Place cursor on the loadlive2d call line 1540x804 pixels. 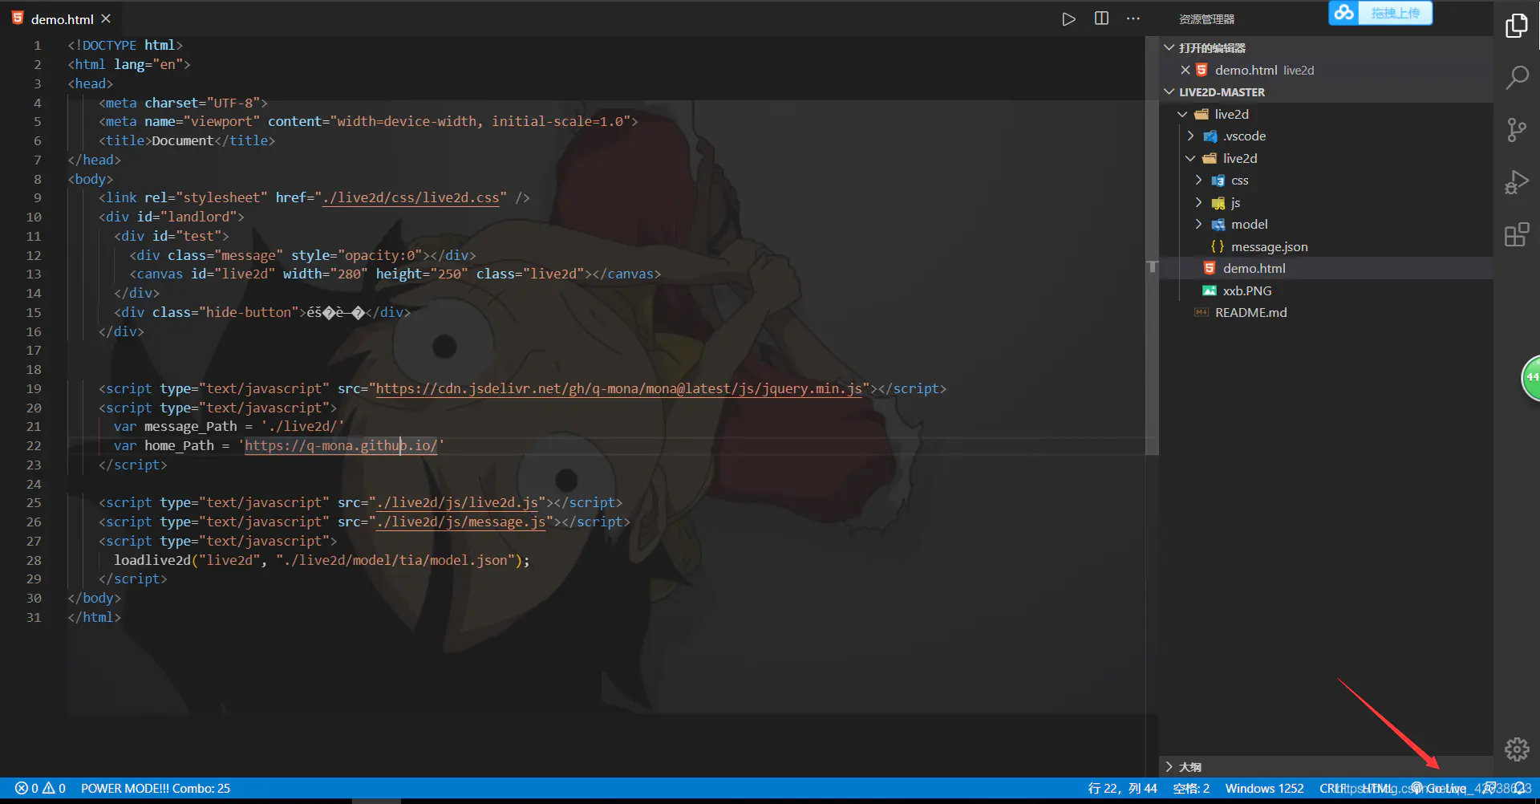click(x=322, y=560)
